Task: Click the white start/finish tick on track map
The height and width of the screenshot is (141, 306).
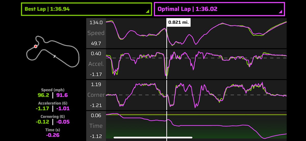Action: pyautogui.click(x=54, y=56)
